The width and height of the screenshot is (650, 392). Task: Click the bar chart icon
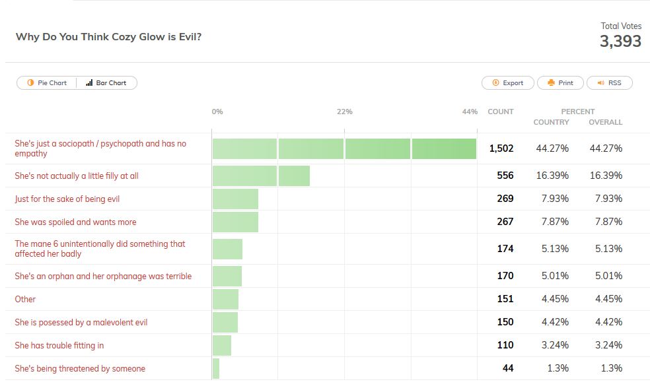click(89, 83)
